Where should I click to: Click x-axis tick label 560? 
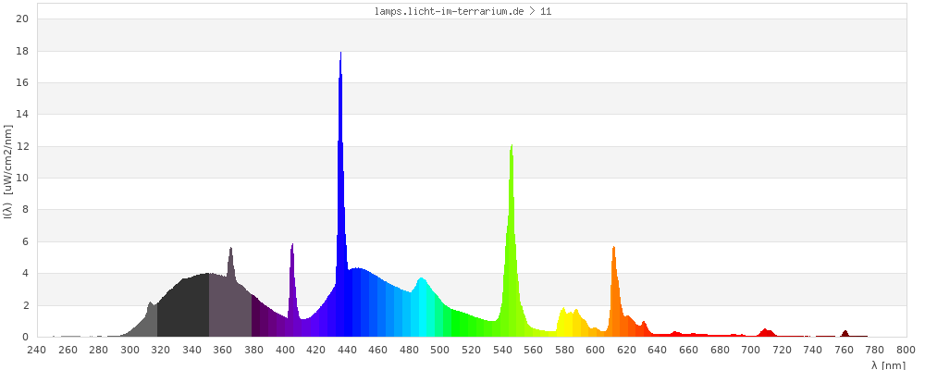click(534, 350)
